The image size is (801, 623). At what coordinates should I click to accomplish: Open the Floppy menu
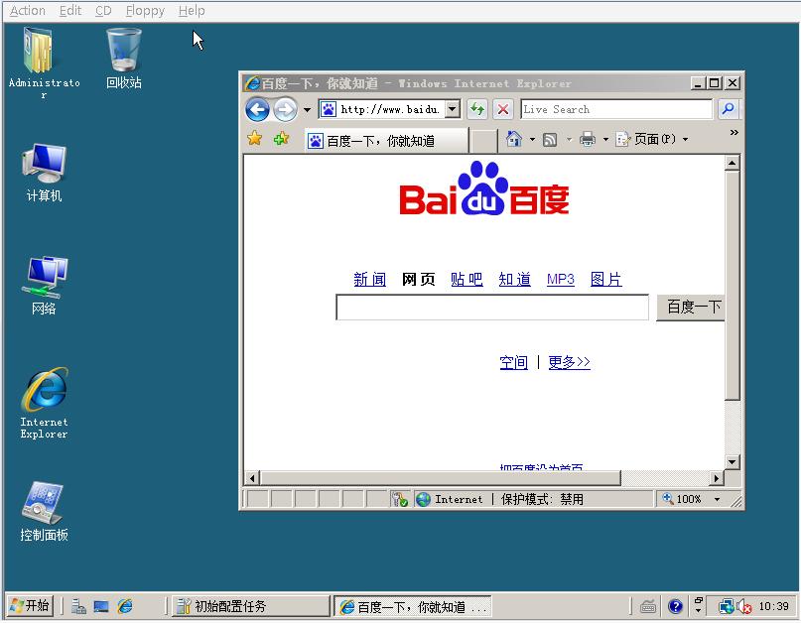tap(145, 10)
